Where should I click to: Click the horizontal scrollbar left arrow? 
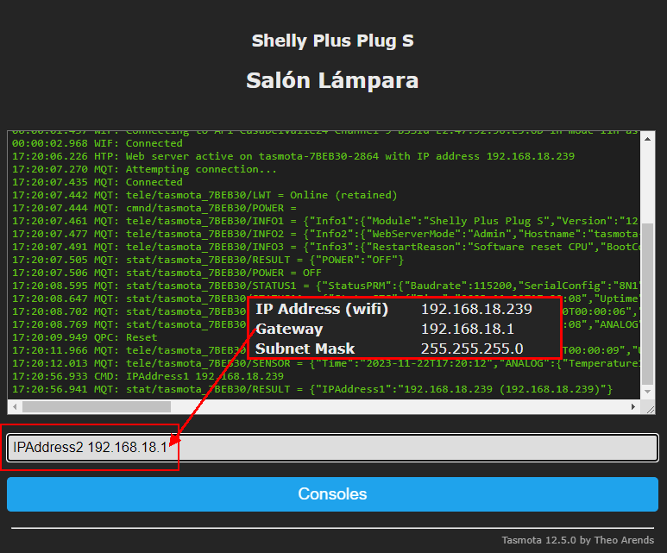(x=16, y=407)
